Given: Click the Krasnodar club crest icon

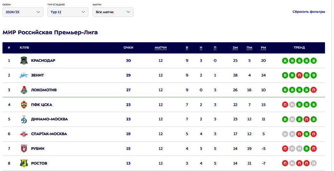Looking at the screenshot, I should 24,61.
